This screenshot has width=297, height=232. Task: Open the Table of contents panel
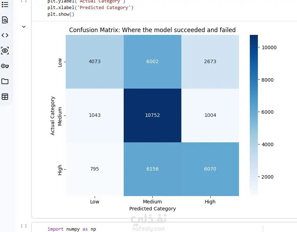(5, 5)
